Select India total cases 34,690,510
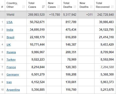Screen dimensions: 116x94 click(x=37, y=30)
